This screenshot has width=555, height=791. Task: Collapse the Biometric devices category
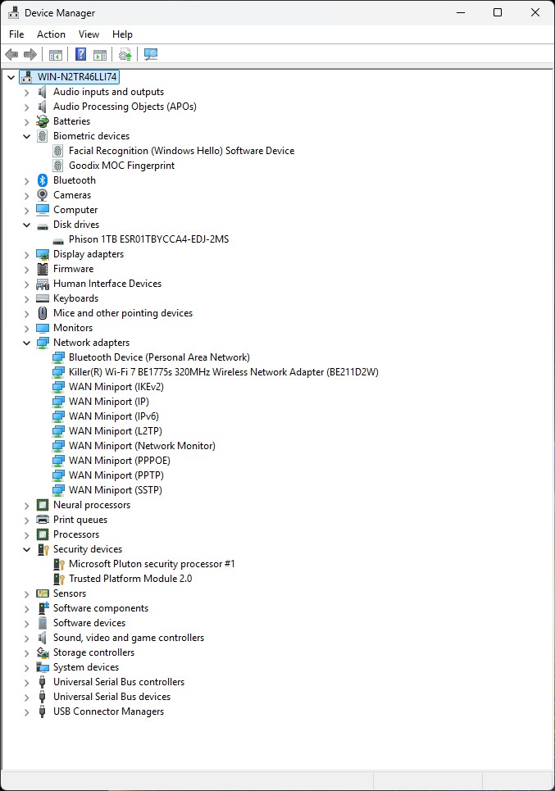[27, 136]
